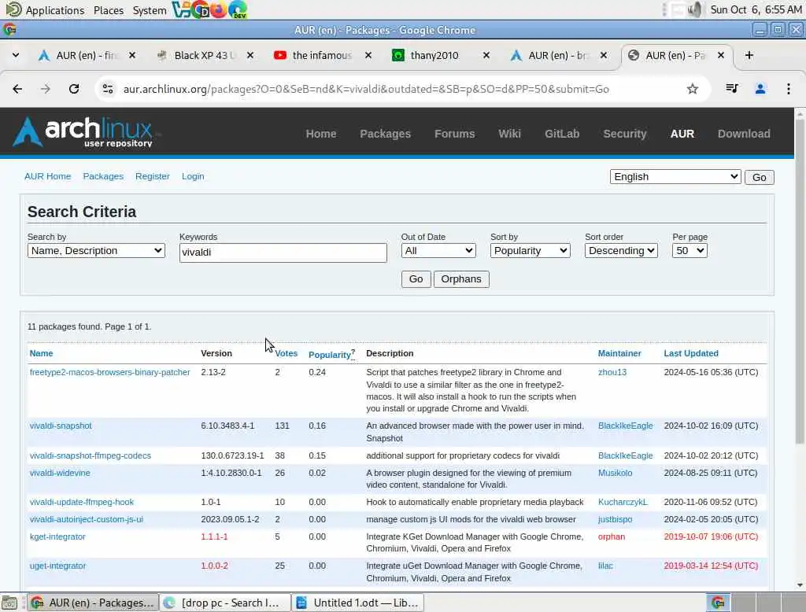Sort results by the Name column header
The image size is (806, 612).
coord(41,353)
